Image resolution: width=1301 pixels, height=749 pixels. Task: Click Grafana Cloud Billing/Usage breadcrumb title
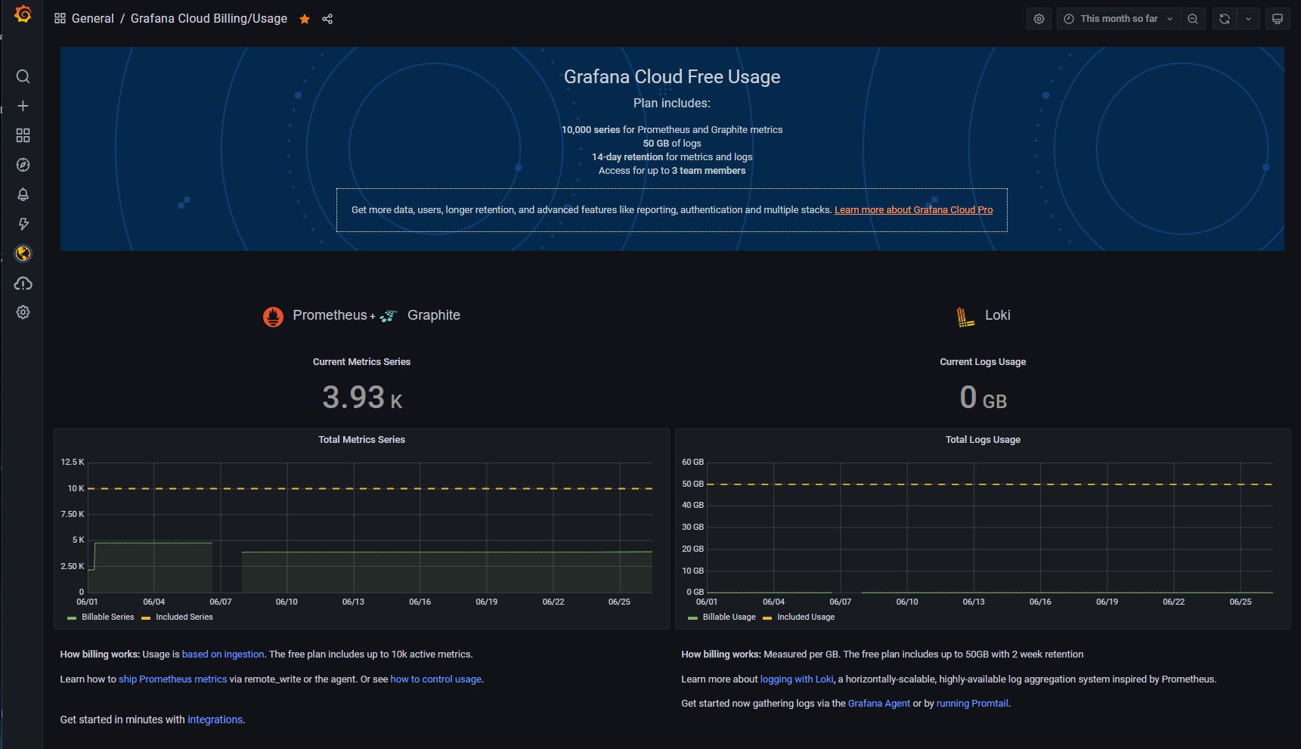(x=209, y=18)
